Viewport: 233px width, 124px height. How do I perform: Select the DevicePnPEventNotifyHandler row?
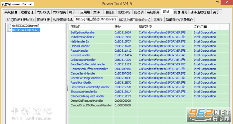coord(149,87)
